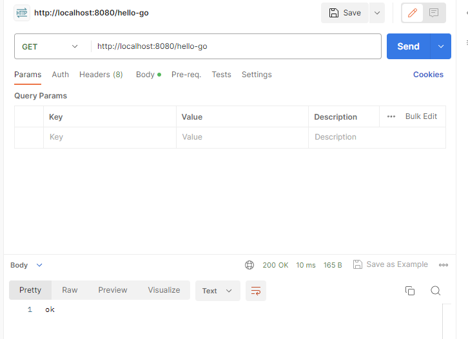Screen dimensions: 468x339
Task: Open the comments icon
Action: coord(434,13)
